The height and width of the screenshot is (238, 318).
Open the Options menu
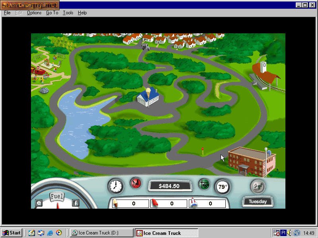(34, 13)
